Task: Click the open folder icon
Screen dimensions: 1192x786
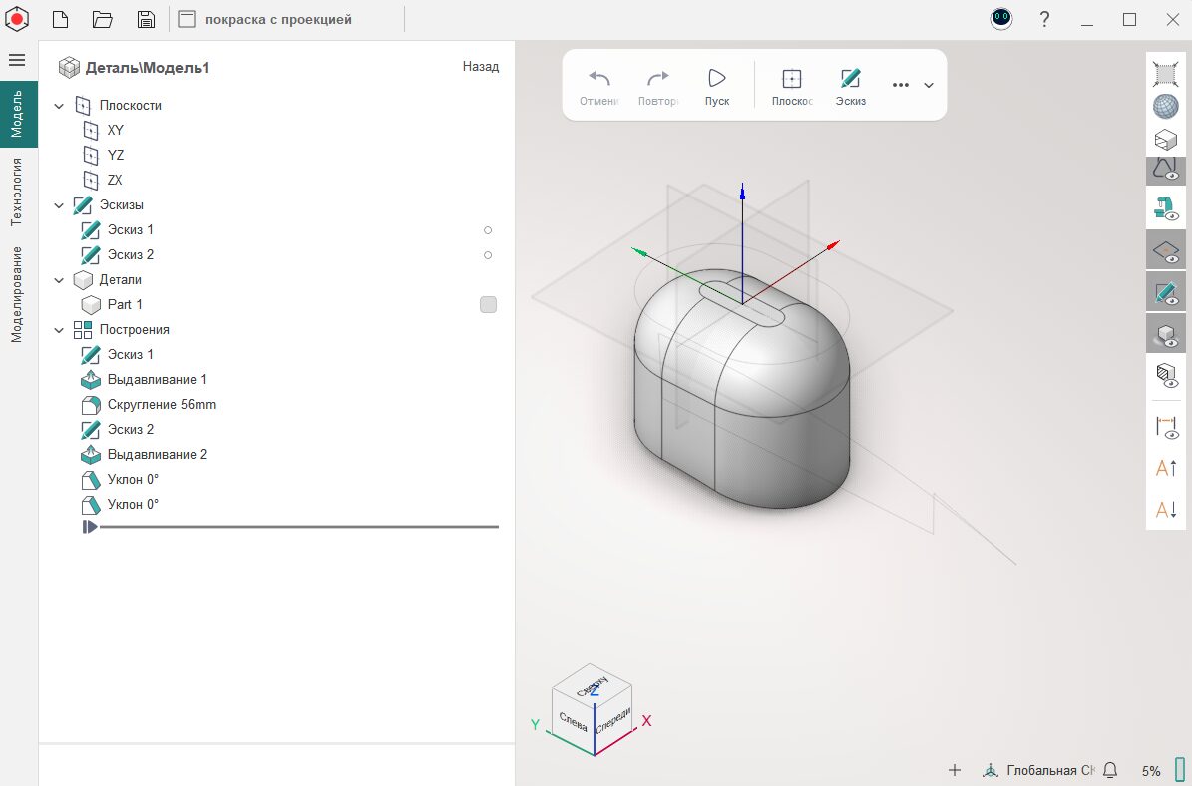Action: (102, 19)
